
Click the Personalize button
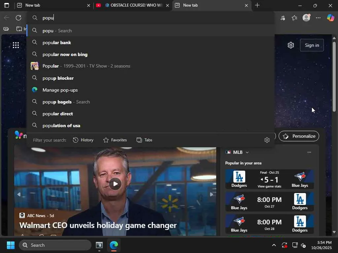299,136
